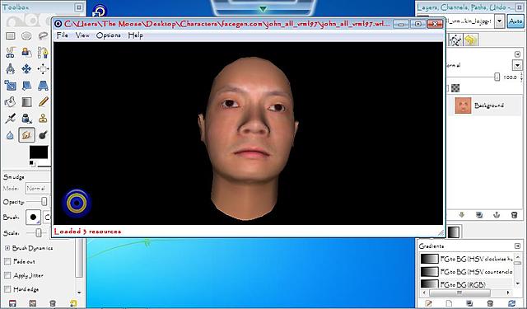Viewport: 527px width, 309px height.
Task: Reset to default colors icon in Toolbox
Action: tap(31, 163)
